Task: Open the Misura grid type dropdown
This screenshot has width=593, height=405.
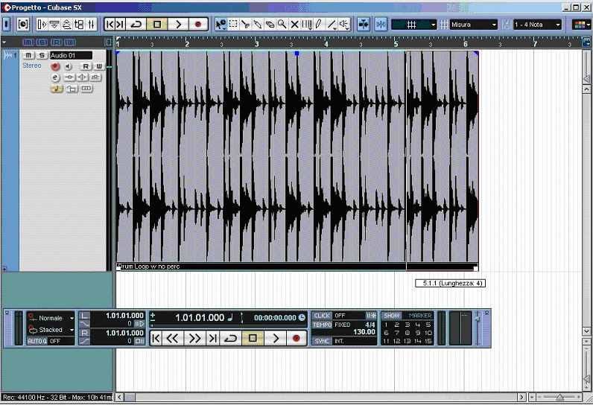Action: (473, 25)
